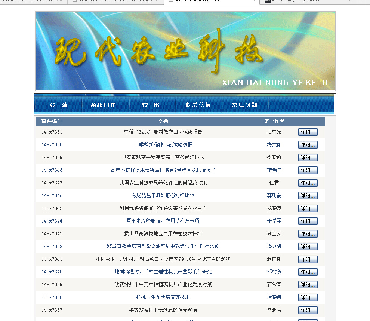Click title 核桃一条龙栽培管理技术
Viewport: 370px width, 321px height.
(x=163, y=297)
